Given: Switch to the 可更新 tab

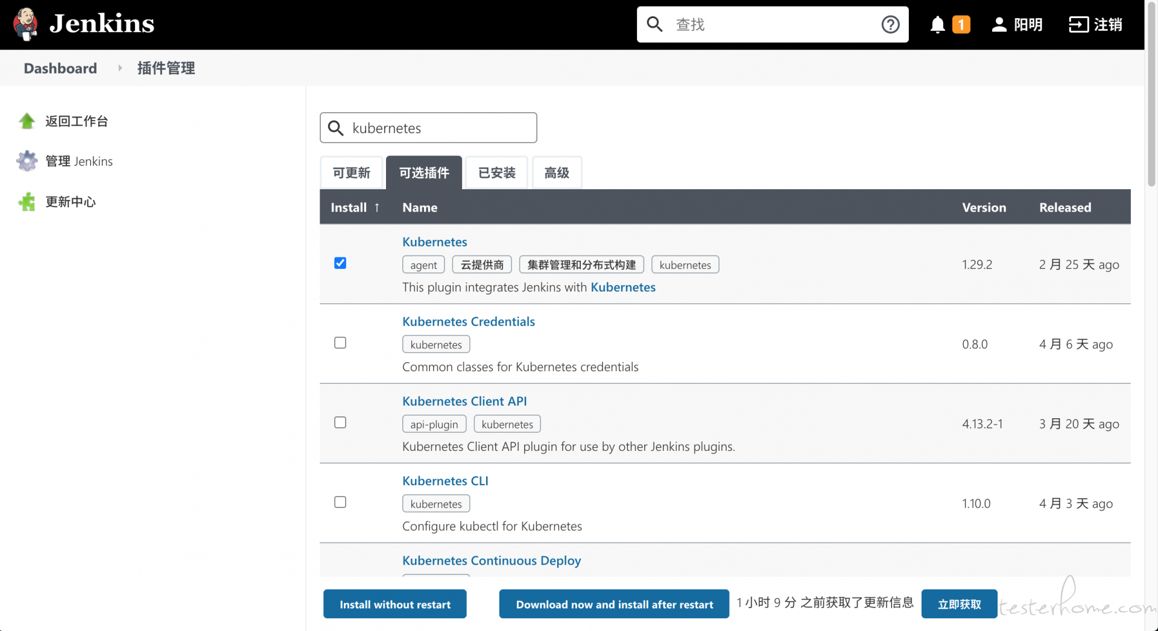Looking at the screenshot, I should [x=352, y=173].
